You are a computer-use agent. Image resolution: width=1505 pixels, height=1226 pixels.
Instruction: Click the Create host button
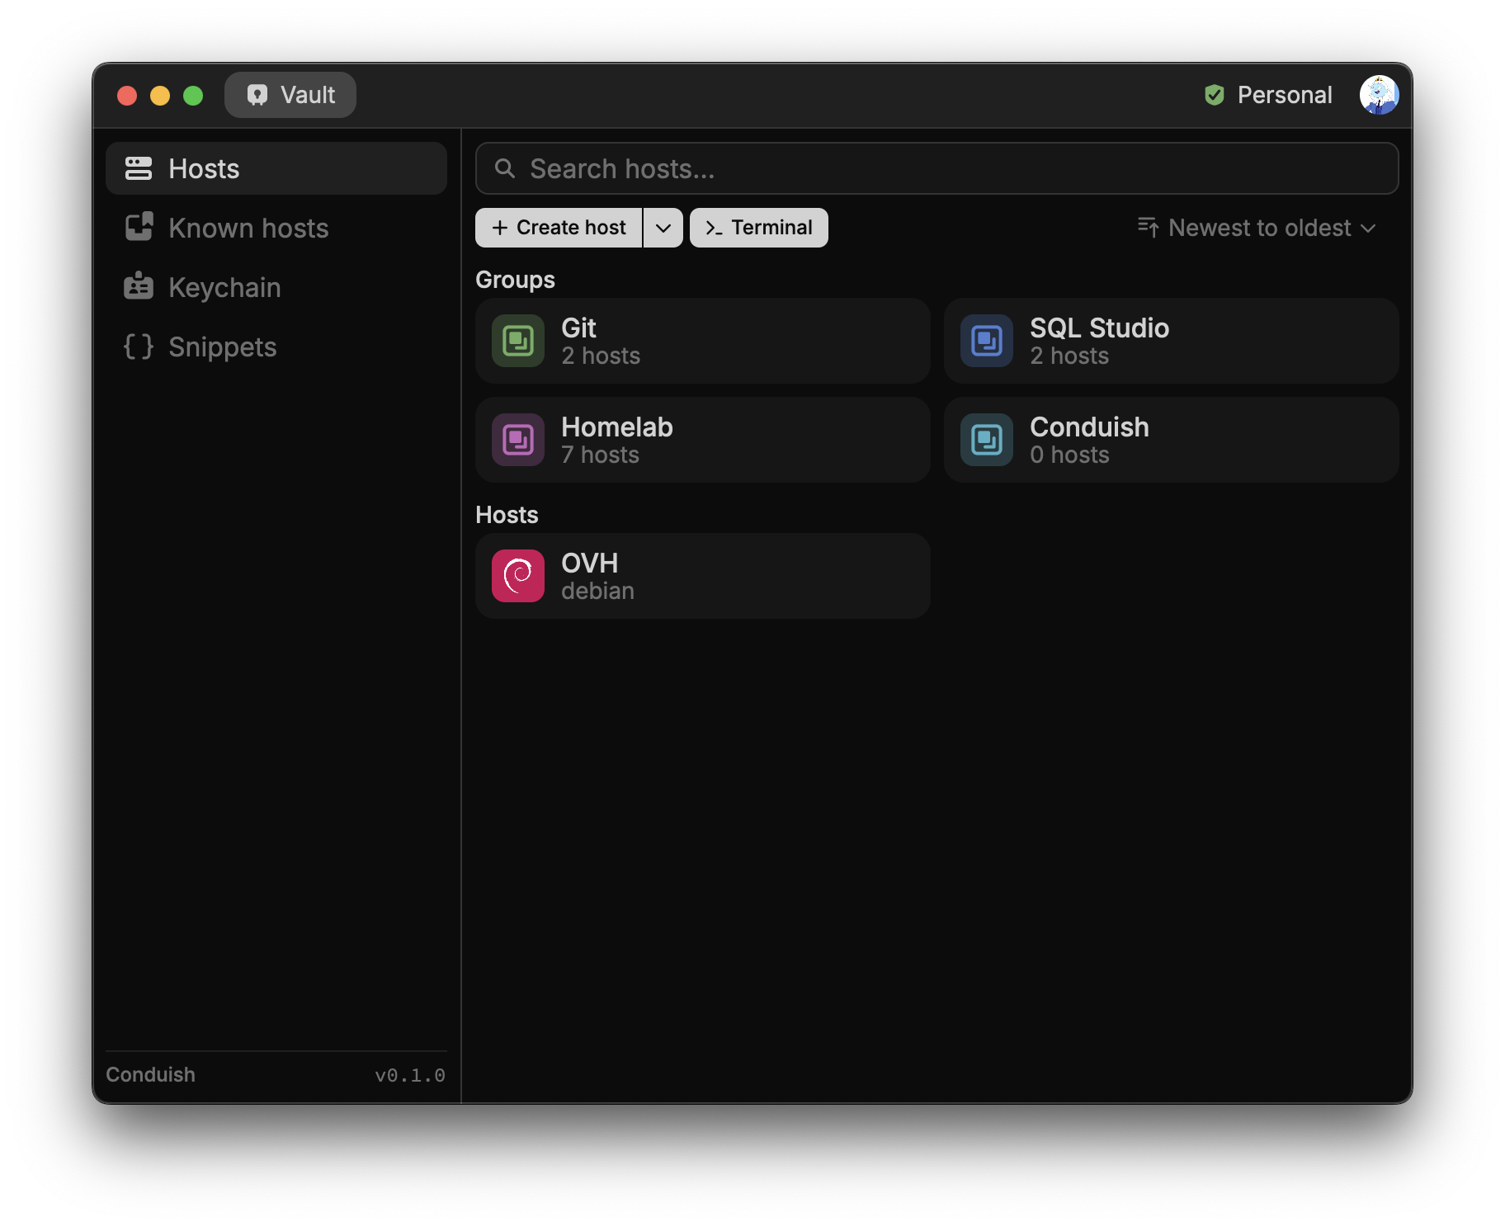click(x=559, y=228)
